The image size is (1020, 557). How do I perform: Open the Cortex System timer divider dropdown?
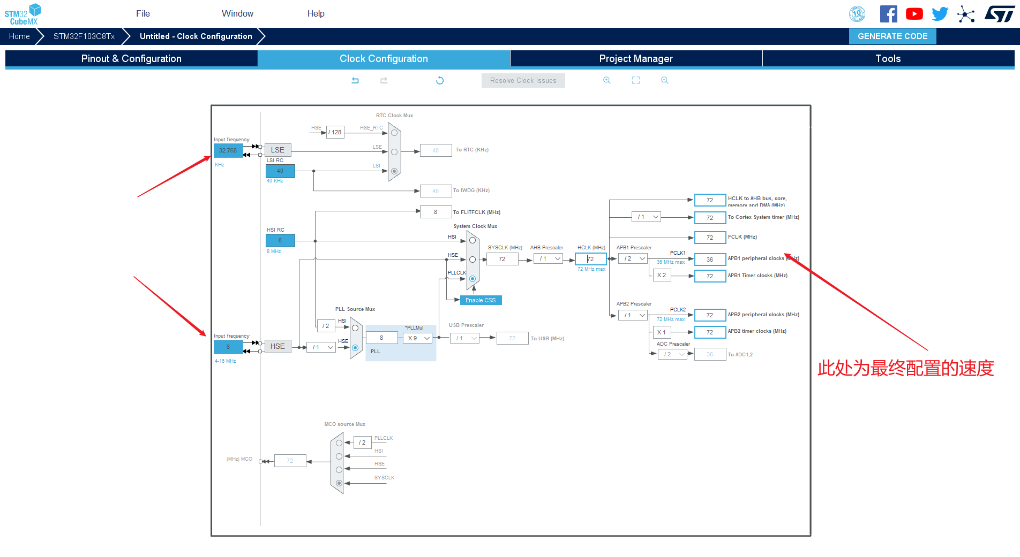(x=647, y=217)
